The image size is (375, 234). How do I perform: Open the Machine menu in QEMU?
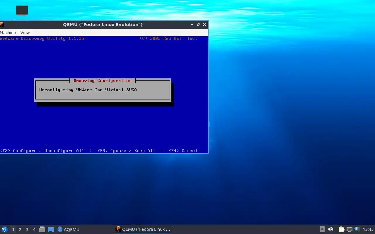(8, 32)
